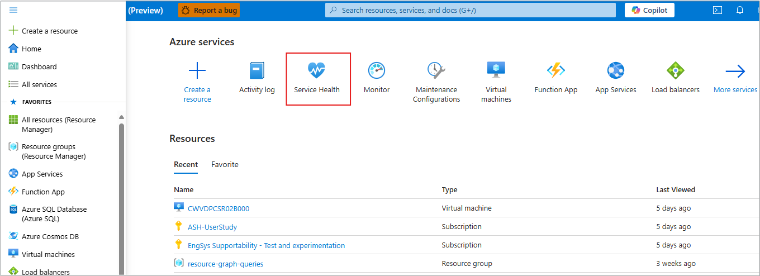The image size is (760, 276).
Task: Open Virtual machines tile in Azure services
Action: coord(496,82)
